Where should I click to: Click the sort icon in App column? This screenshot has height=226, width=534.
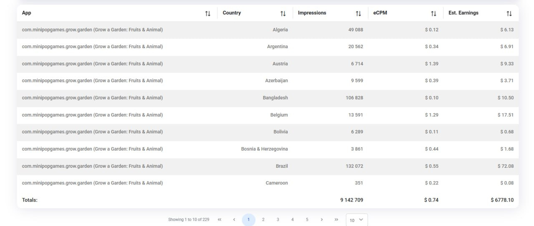[x=208, y=13]
